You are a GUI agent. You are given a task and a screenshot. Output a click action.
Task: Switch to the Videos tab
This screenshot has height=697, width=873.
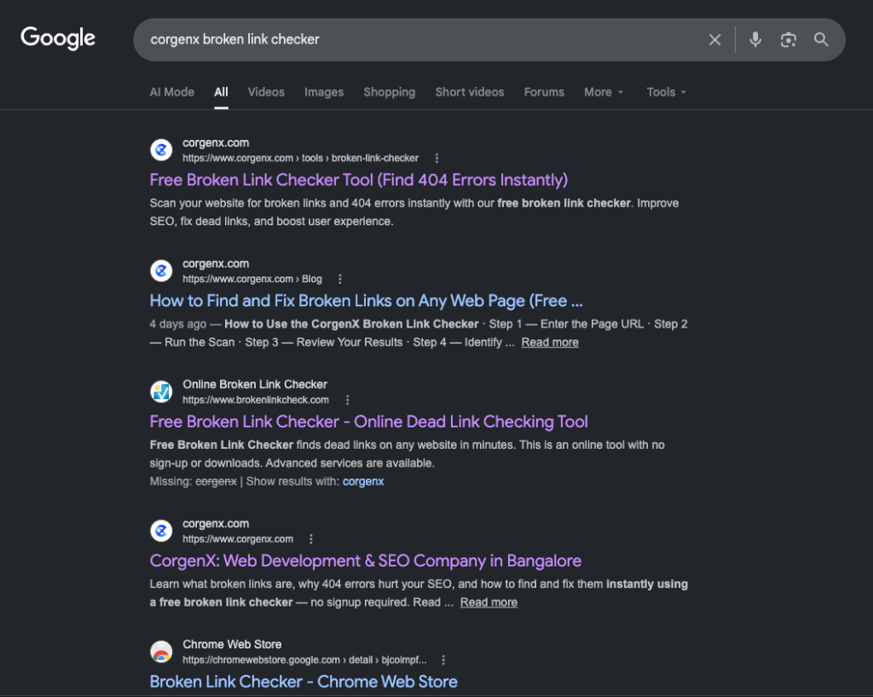(266, 91)
